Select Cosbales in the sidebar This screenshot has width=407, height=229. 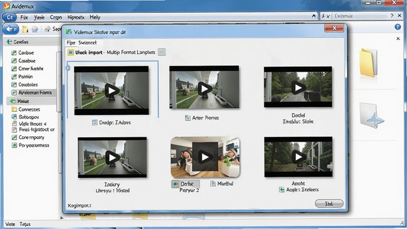28,84
